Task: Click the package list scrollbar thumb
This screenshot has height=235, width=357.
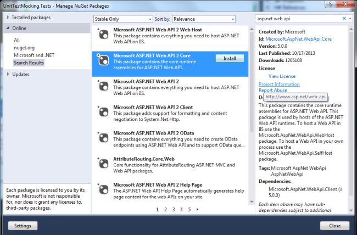Action: pos(252,82)
